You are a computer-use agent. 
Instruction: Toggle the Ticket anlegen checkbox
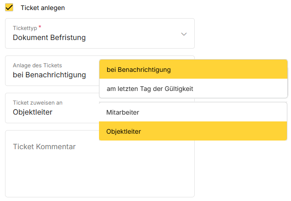click(9, 8)
